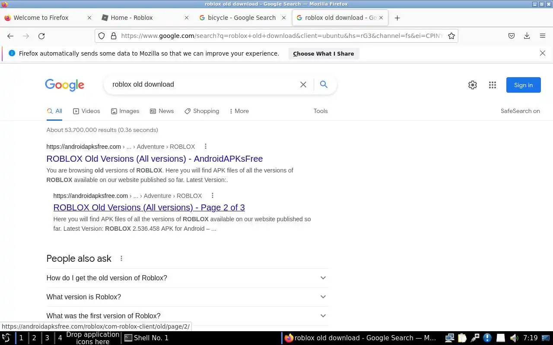Close the Home - Roblox tab
This screenshot has height=345, width=553.
tap(187, 18)
